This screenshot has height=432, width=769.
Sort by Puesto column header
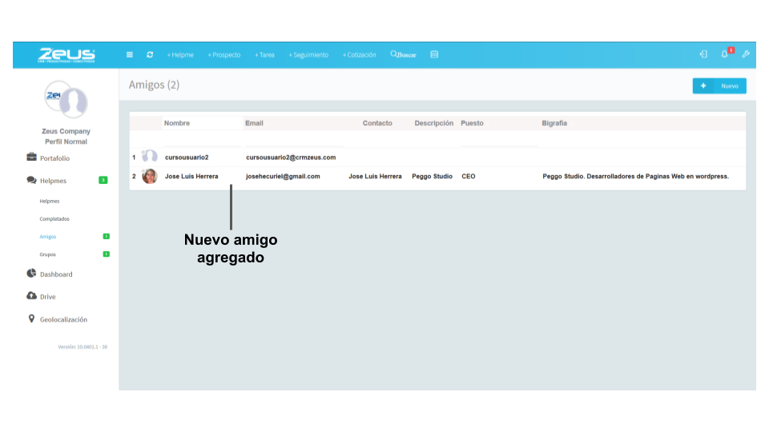point(472,123)
